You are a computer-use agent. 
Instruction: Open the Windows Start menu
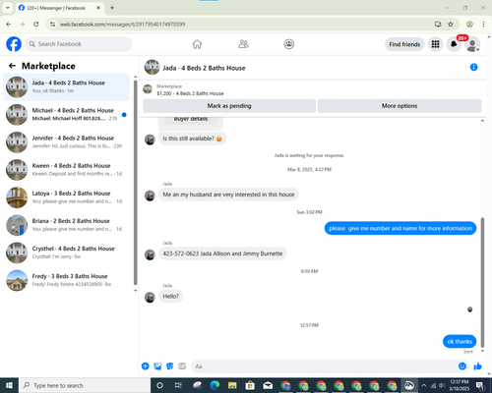click(x=9, y=385)
